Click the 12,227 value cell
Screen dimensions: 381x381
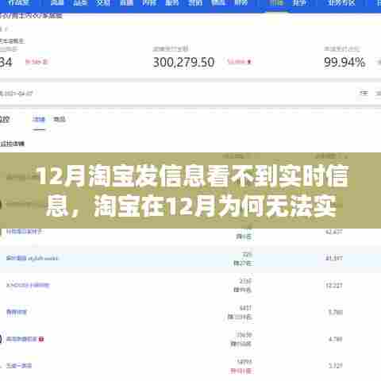[334, 286]
